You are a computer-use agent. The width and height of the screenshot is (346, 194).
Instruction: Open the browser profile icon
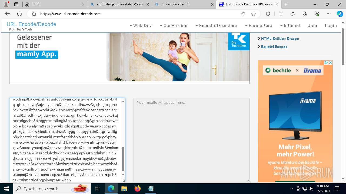coord(6,4)
